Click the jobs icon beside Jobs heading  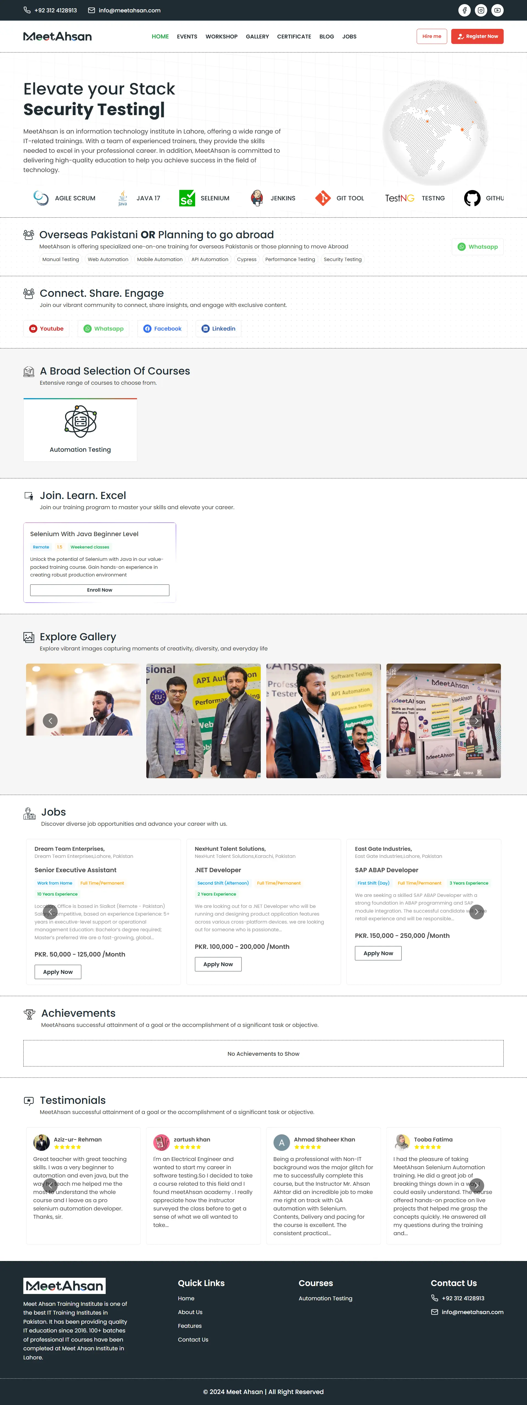click(x=29, y=813)
